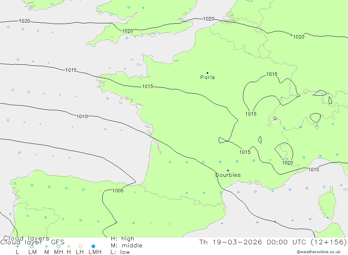Click the green circle legend symbol for MH
Image resolution: width=348 pixels, height=255 pixels.
point(58,246)
